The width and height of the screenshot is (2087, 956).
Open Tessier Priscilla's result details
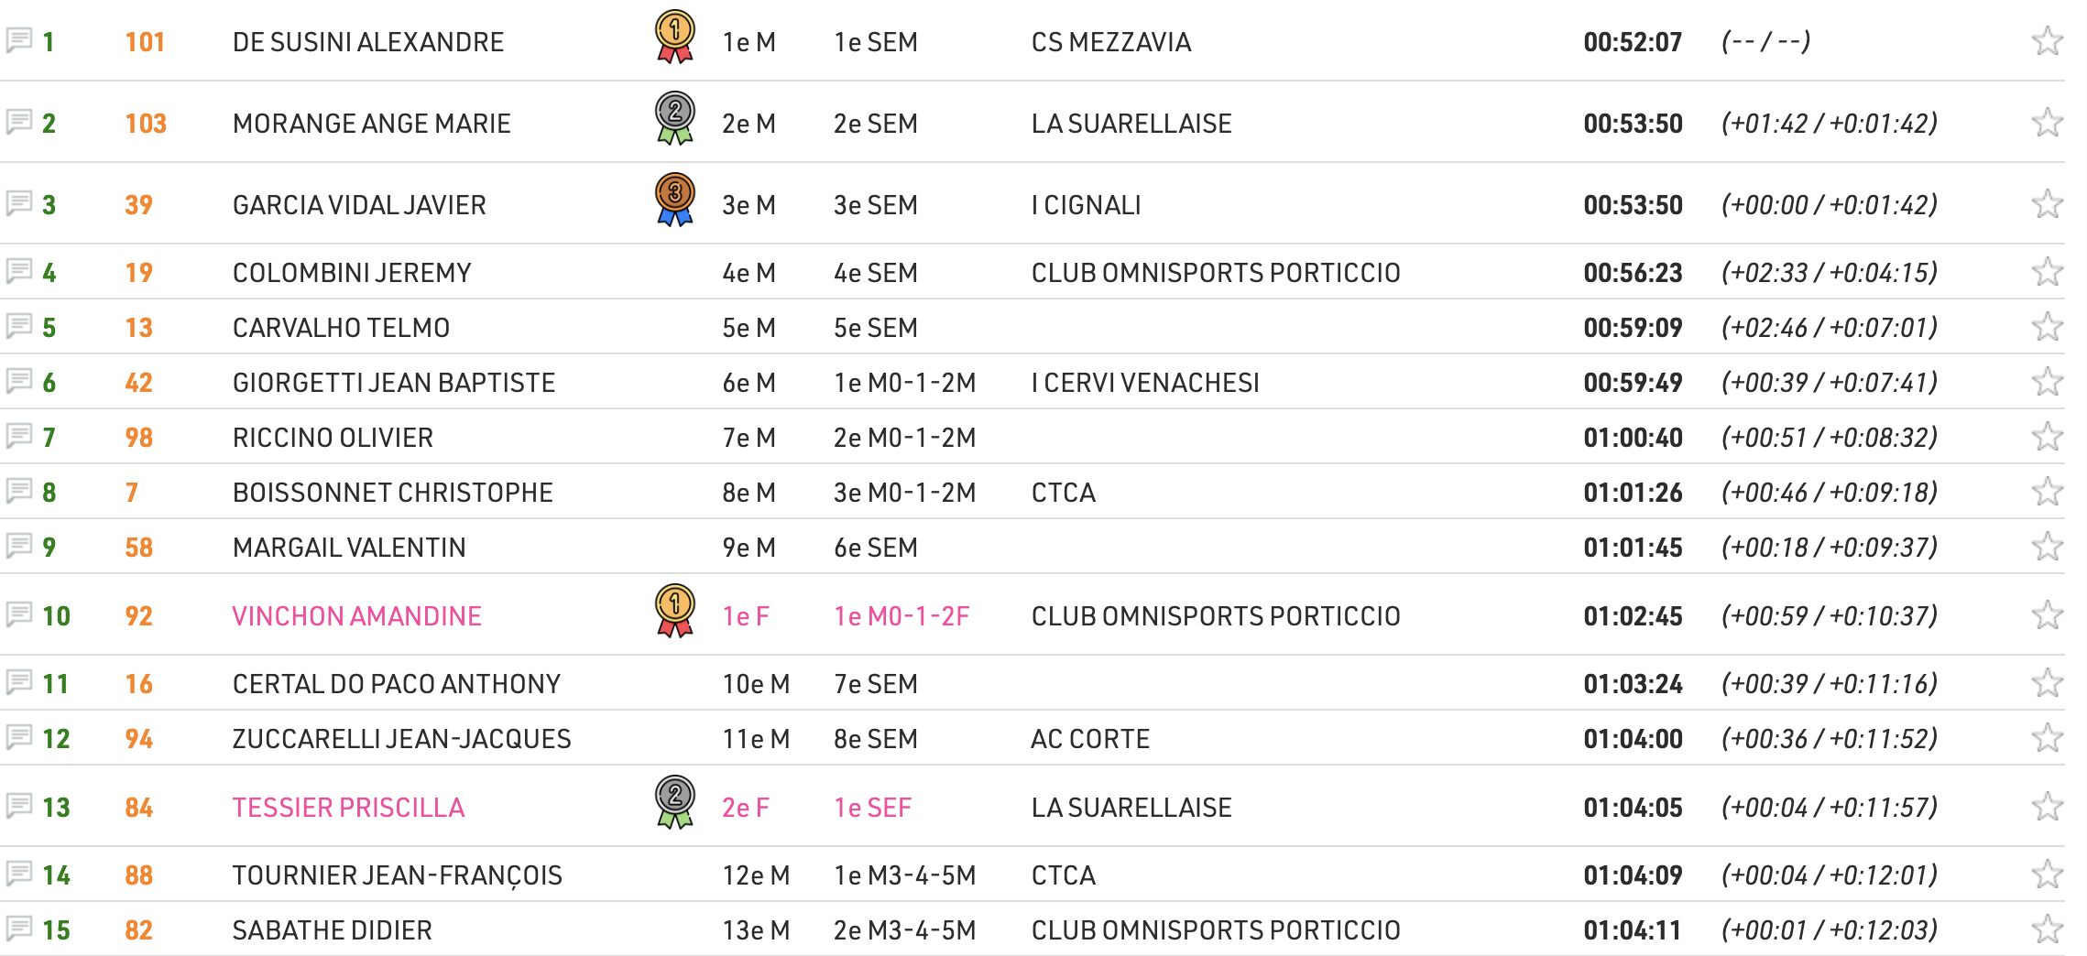(x=348, y=808)
